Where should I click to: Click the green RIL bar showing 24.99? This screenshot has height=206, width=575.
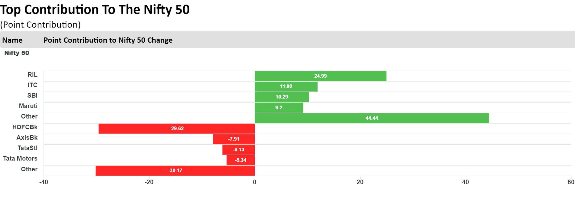point(320,76)
